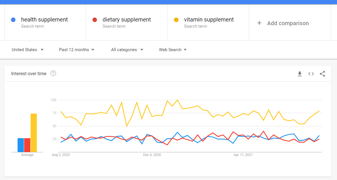The image size is (337, 180).
Task: Click the red dot for dietary supplement
Action: [95, 20]
